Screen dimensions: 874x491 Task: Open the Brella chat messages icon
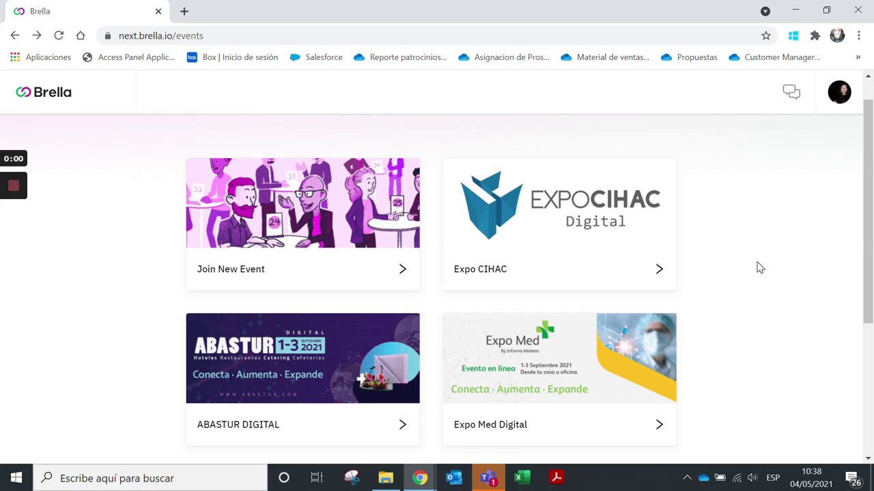(791, 92)
